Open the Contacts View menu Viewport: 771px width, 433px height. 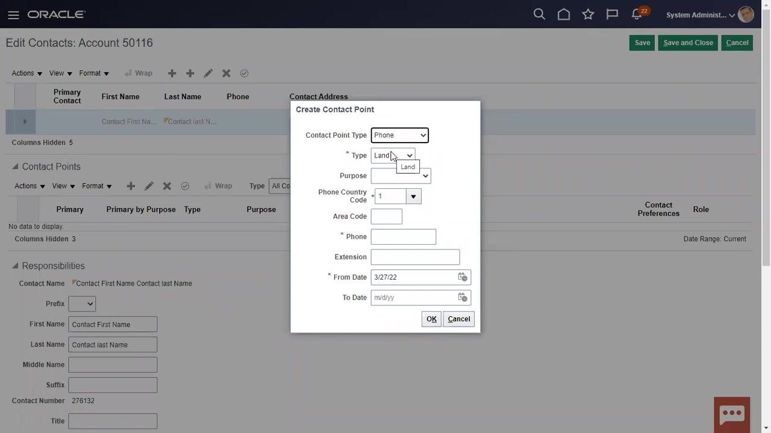61,73
